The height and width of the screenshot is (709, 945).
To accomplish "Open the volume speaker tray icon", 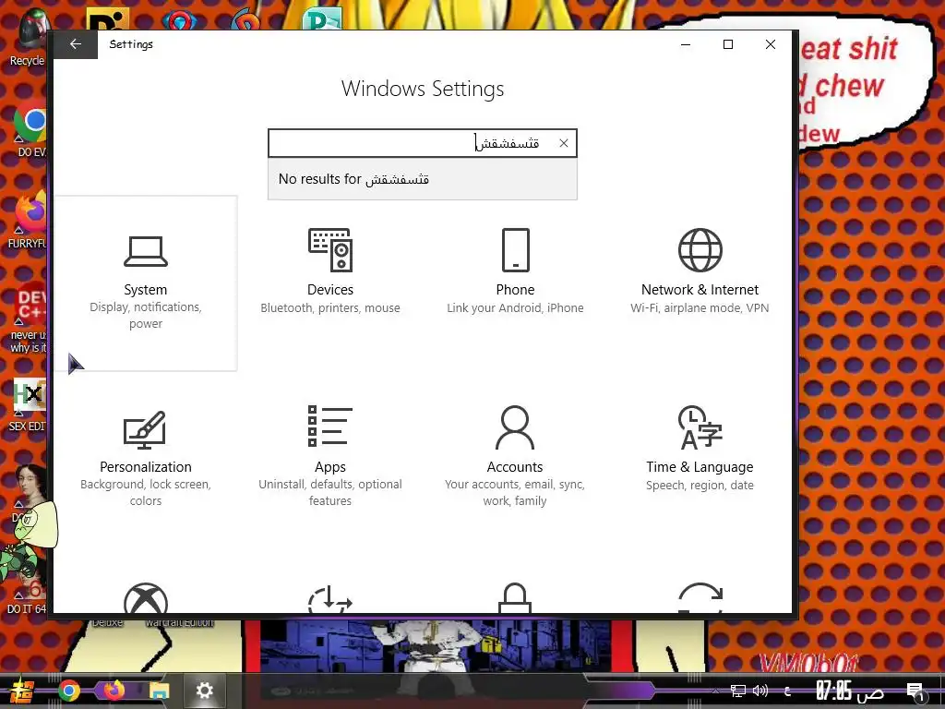I will 760,691.
